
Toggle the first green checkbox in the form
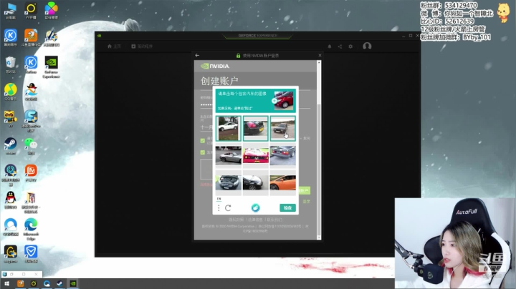[203, 140]
